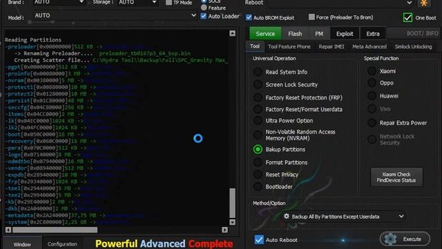Click log scroll-up arrow button

point(232,33)
